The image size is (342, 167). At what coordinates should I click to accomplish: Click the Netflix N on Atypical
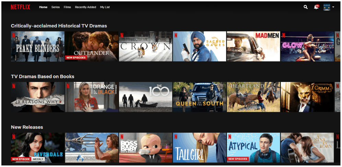point(230,136)
